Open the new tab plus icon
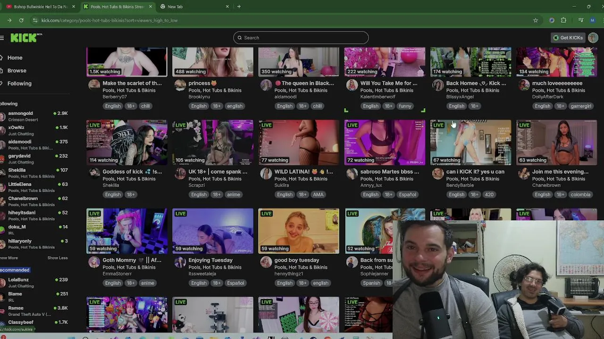The image size is (604, 339). pyautogui.click(x=239, y=7)
